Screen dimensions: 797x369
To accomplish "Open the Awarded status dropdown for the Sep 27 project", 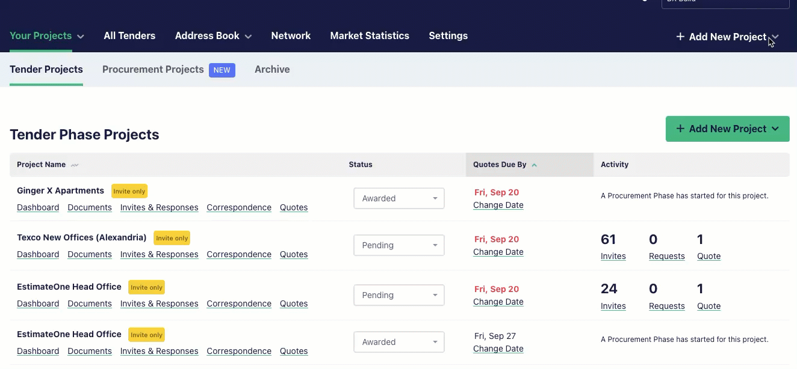I will (x=399, y=343).
